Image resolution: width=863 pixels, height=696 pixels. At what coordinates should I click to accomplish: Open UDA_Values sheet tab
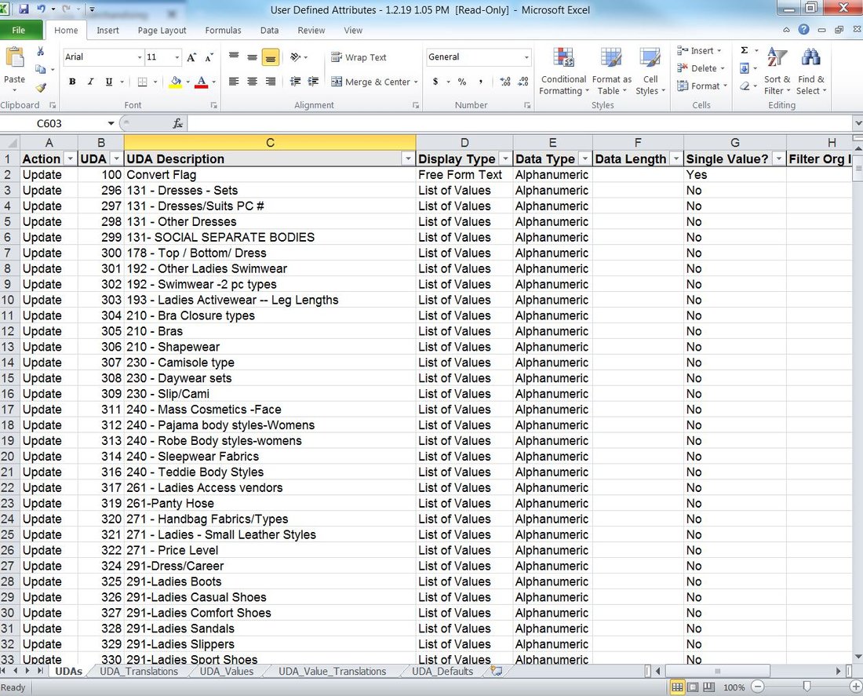pos(226,671)
